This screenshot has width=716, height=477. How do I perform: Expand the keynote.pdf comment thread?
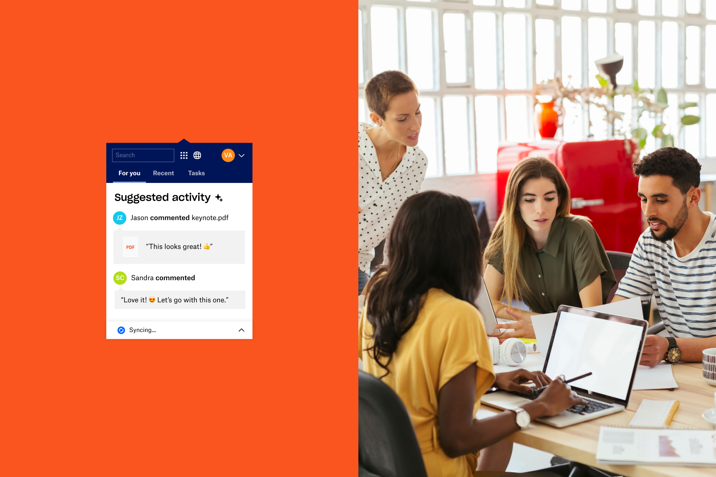pos(182,246)
